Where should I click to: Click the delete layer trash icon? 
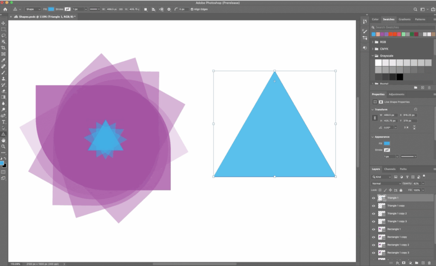click(x=429, y=263)
